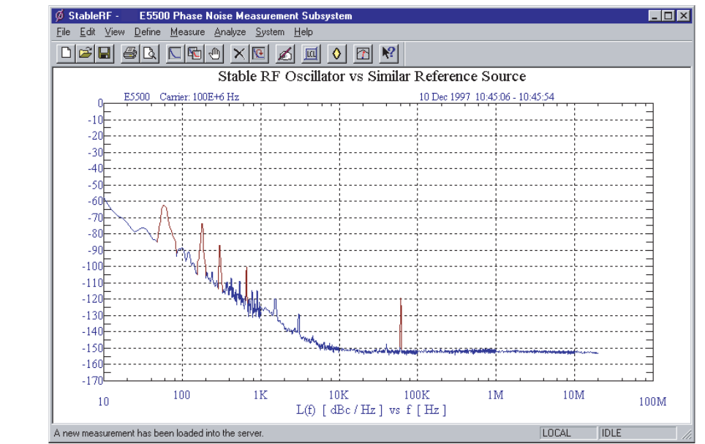Open the System menu
The height and width of the screenshot is (444, 705).
(270, 32)
